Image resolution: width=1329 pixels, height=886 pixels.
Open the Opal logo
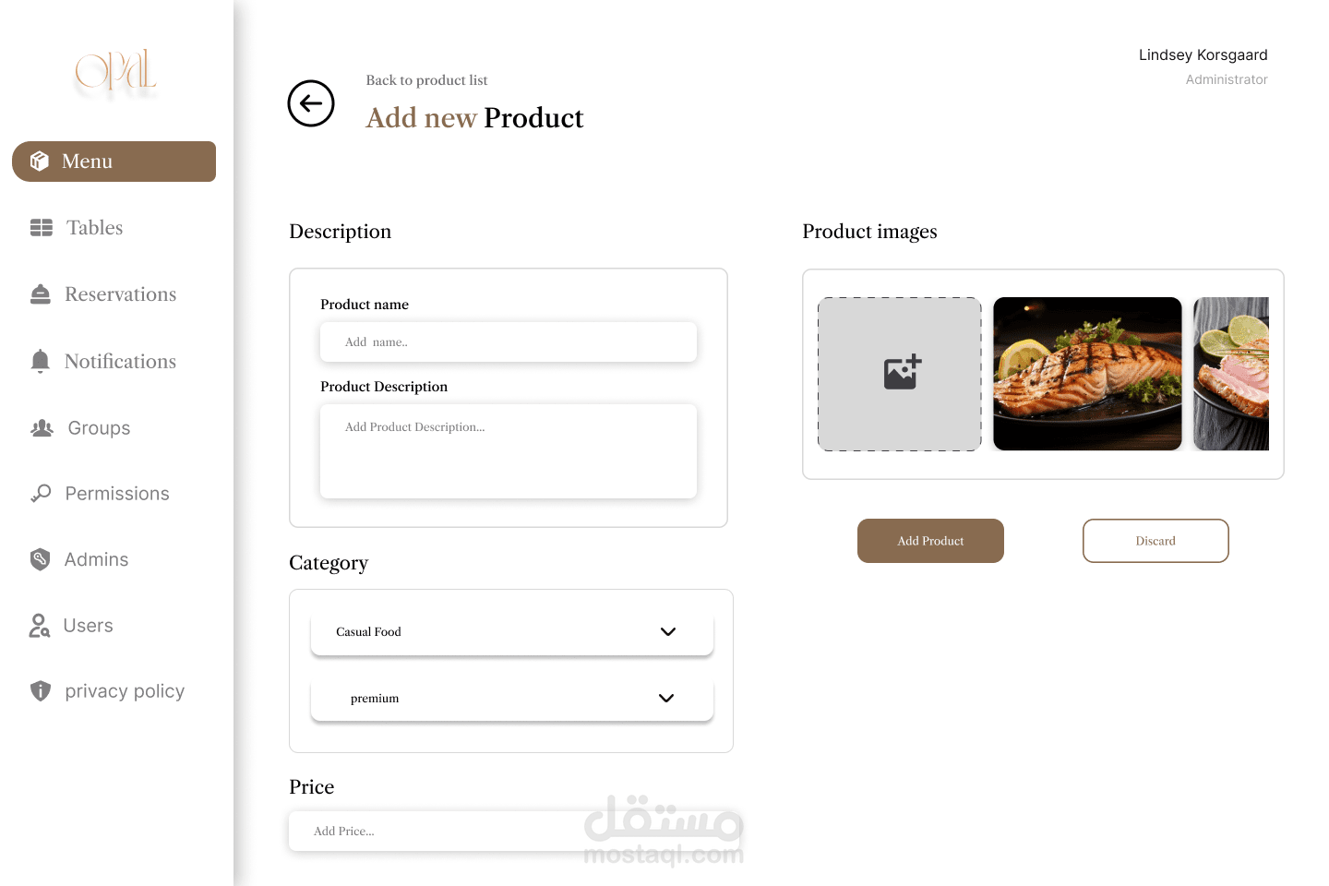pos(115,71)
